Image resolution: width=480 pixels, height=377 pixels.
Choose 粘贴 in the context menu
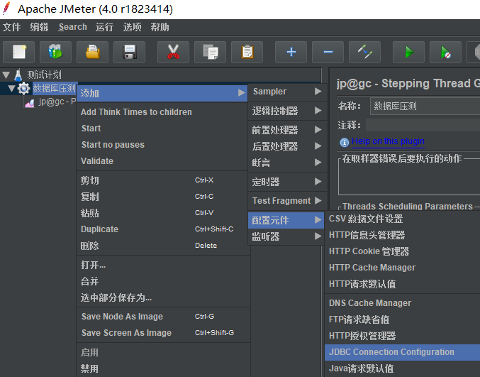click(x=162, y=213)
